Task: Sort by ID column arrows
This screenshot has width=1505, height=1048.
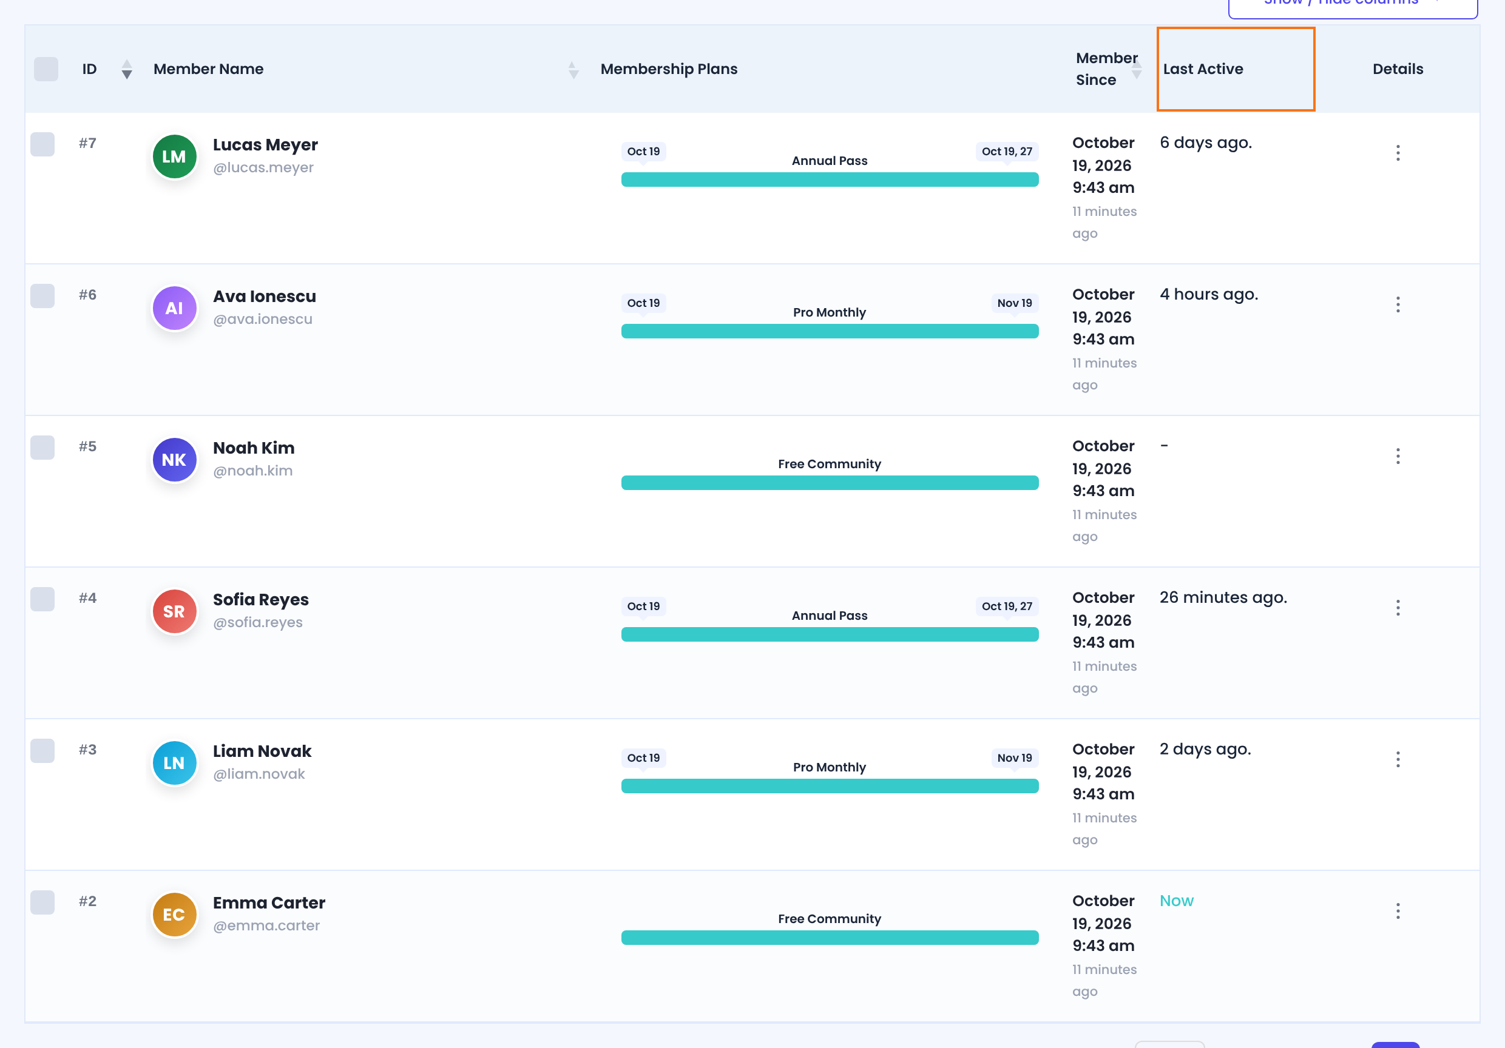Action: (126, 69)
